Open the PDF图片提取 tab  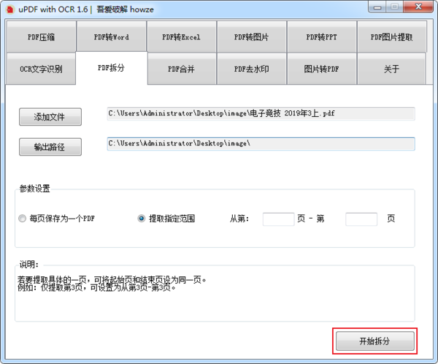(x=392, y=37)
